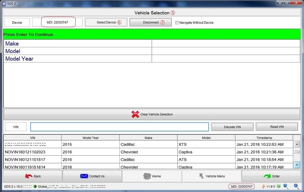304x192 pixels.
Task: Click the Read VIN button
Action: [277, 127]
